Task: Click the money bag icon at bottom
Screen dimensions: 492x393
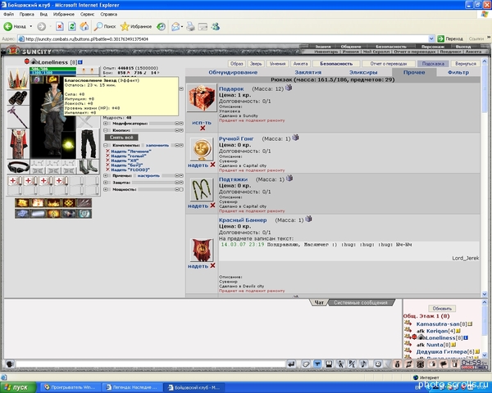Action: [397, 364]
